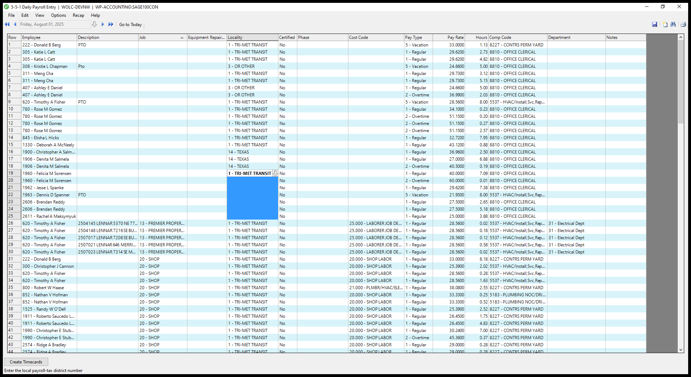Select Certified cell in row 1
691x377 pixels.
(x=287, y=45)
